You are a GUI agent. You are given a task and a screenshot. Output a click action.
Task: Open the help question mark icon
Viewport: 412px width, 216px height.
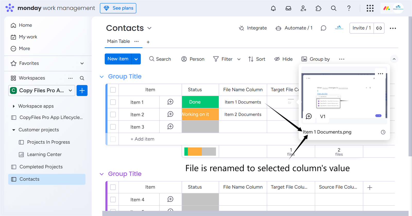349,8
